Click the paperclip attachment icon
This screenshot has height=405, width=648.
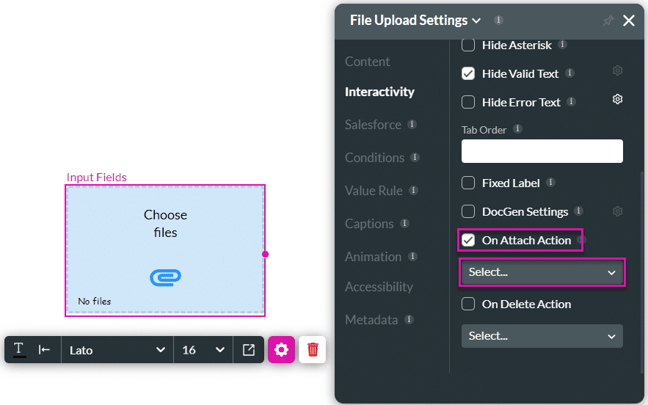point(165,278)
